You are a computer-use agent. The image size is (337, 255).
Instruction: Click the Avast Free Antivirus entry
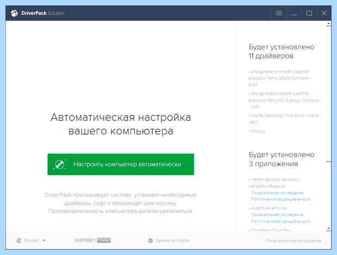click(x=268, y=208)
